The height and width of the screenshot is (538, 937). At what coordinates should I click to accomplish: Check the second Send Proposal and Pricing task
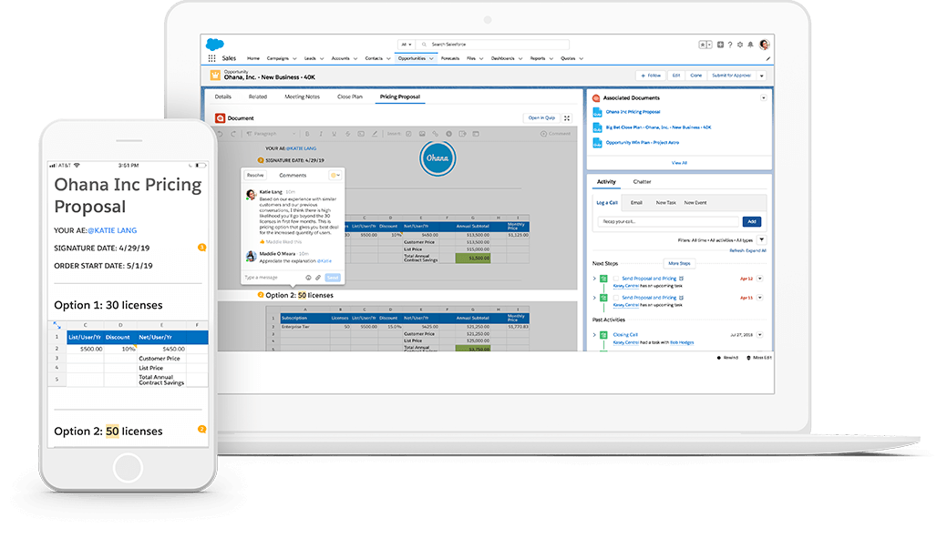[x=616, y=298]
